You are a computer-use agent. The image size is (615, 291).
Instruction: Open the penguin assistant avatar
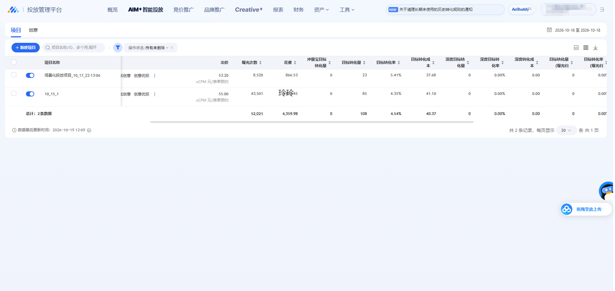(x=606, y=191)
